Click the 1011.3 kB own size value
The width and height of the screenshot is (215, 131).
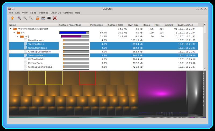tap(137, 40)
